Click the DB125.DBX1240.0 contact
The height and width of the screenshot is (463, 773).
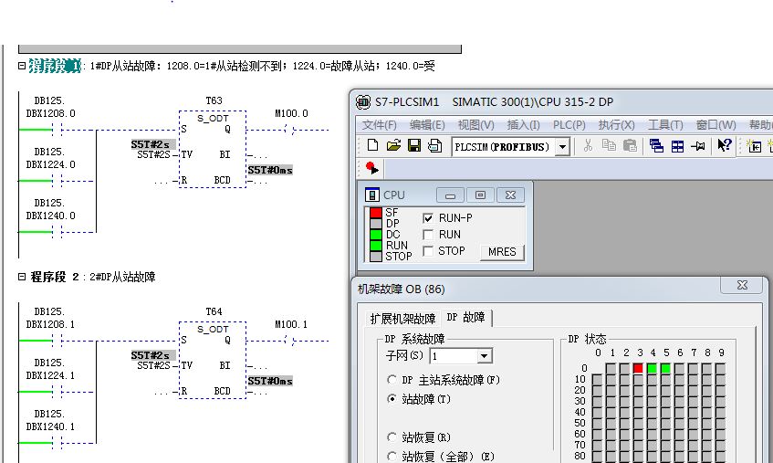[x=57, y=232]
